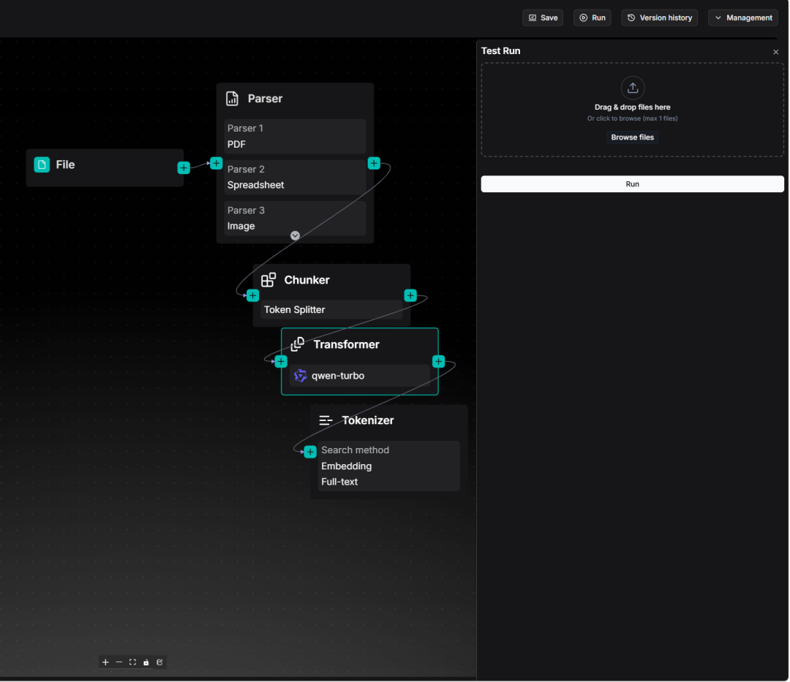This screenshot has width=790, height=682.
Task: Click the Chunker node icon
Action: (268, 280)
